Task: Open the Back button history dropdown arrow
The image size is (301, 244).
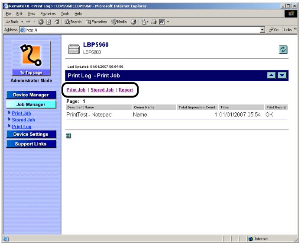Action: (22, 22)
